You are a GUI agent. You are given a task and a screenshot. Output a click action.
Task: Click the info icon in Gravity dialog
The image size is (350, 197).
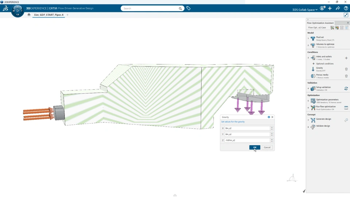coord(269,117)
